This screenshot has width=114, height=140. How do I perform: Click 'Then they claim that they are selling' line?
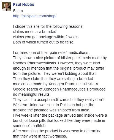coord(53,79)
